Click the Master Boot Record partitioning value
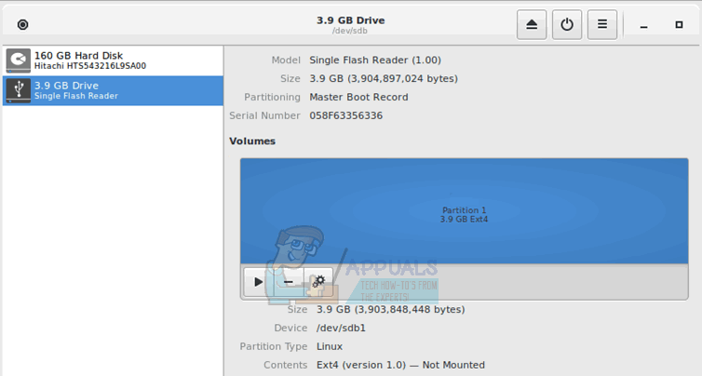702x376 pixels. tap(358, 97)
